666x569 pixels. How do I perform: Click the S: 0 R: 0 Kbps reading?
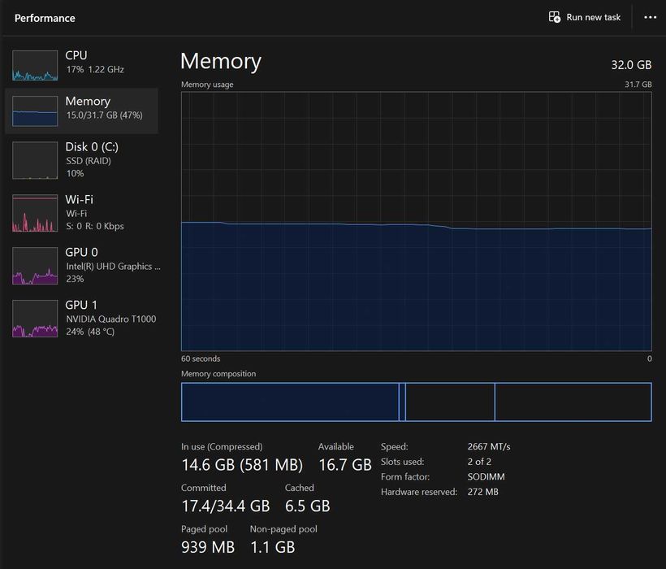coord(95,226)
